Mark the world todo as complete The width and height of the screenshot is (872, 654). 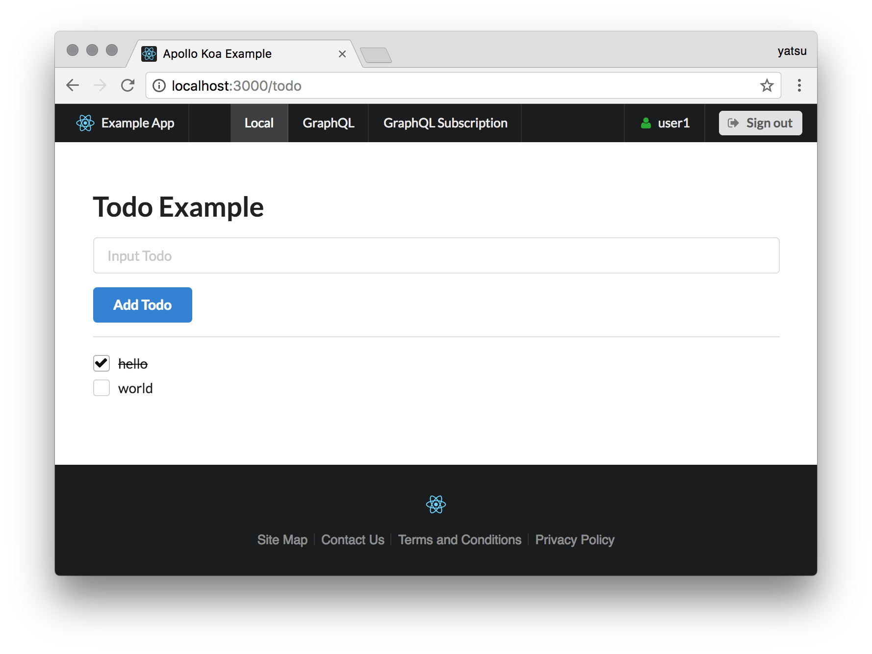(101, 388)
